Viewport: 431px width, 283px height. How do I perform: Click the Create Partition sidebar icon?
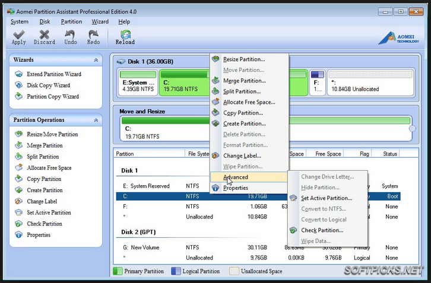(x=18, y=190)
